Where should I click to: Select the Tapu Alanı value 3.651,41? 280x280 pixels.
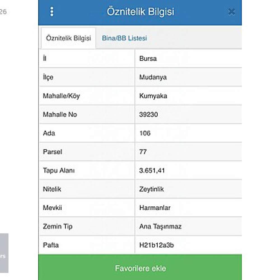pos(152,170)
